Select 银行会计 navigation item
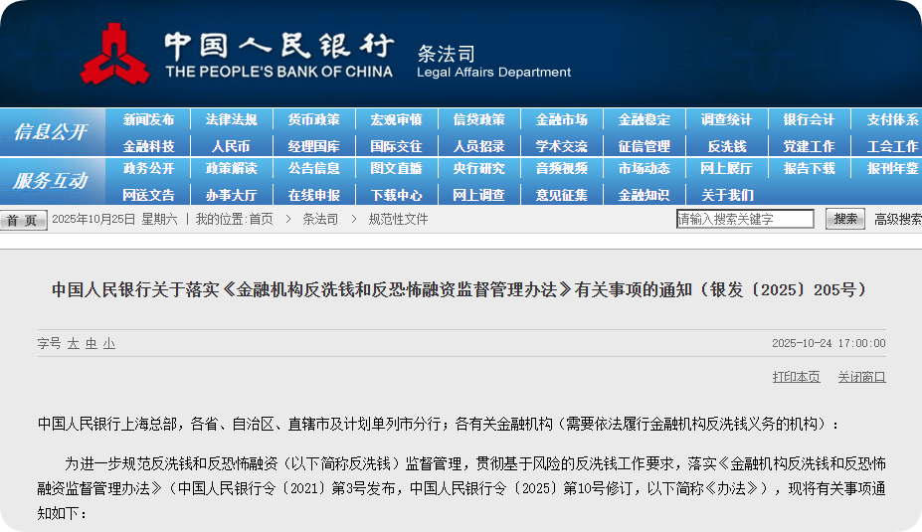The height and width of the screenshot is (532, 922). [x=809, y=119]
